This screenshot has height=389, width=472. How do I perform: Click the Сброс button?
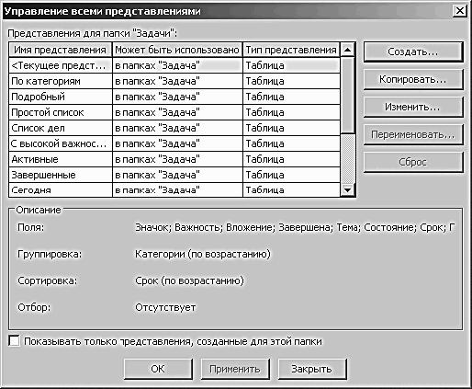(413, 162)
